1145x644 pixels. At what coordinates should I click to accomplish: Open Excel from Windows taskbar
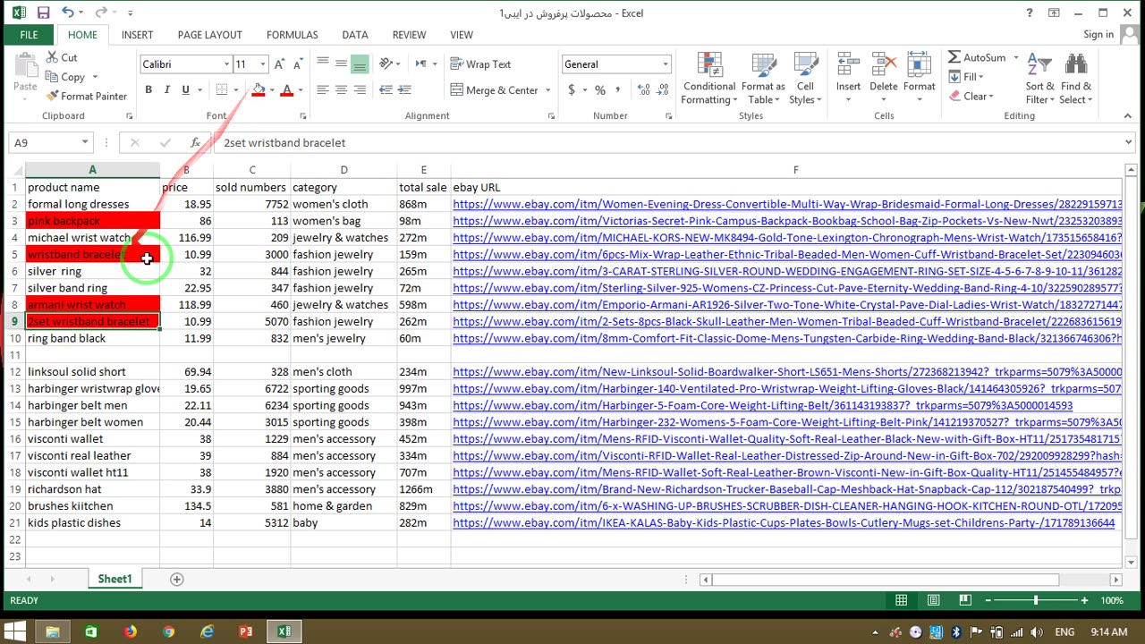pos(284,631)
